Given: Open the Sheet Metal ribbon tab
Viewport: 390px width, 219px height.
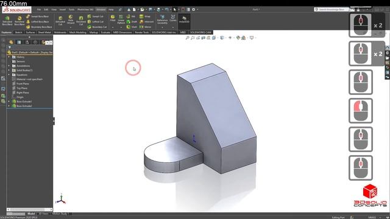Looking at the screenshot, I should pyautogui.click(x=44, y=32).
